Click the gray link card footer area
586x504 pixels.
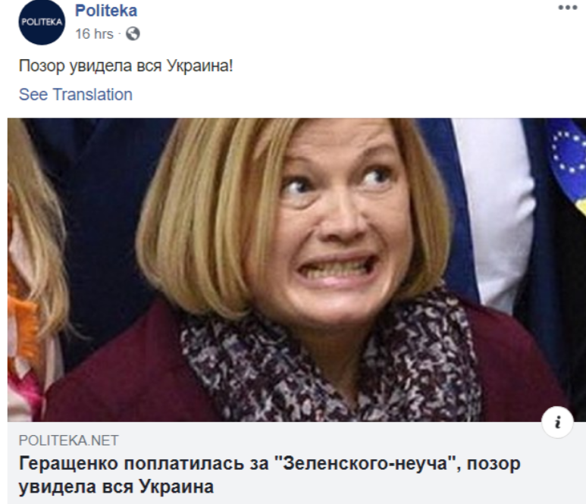click(296, 463)
